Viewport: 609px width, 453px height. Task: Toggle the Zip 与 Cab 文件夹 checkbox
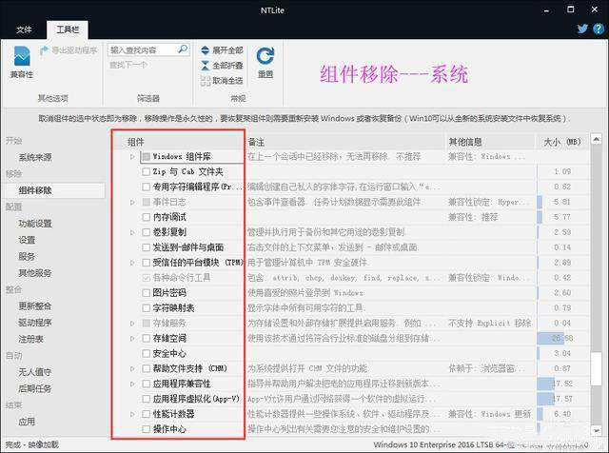click(146, 171)
